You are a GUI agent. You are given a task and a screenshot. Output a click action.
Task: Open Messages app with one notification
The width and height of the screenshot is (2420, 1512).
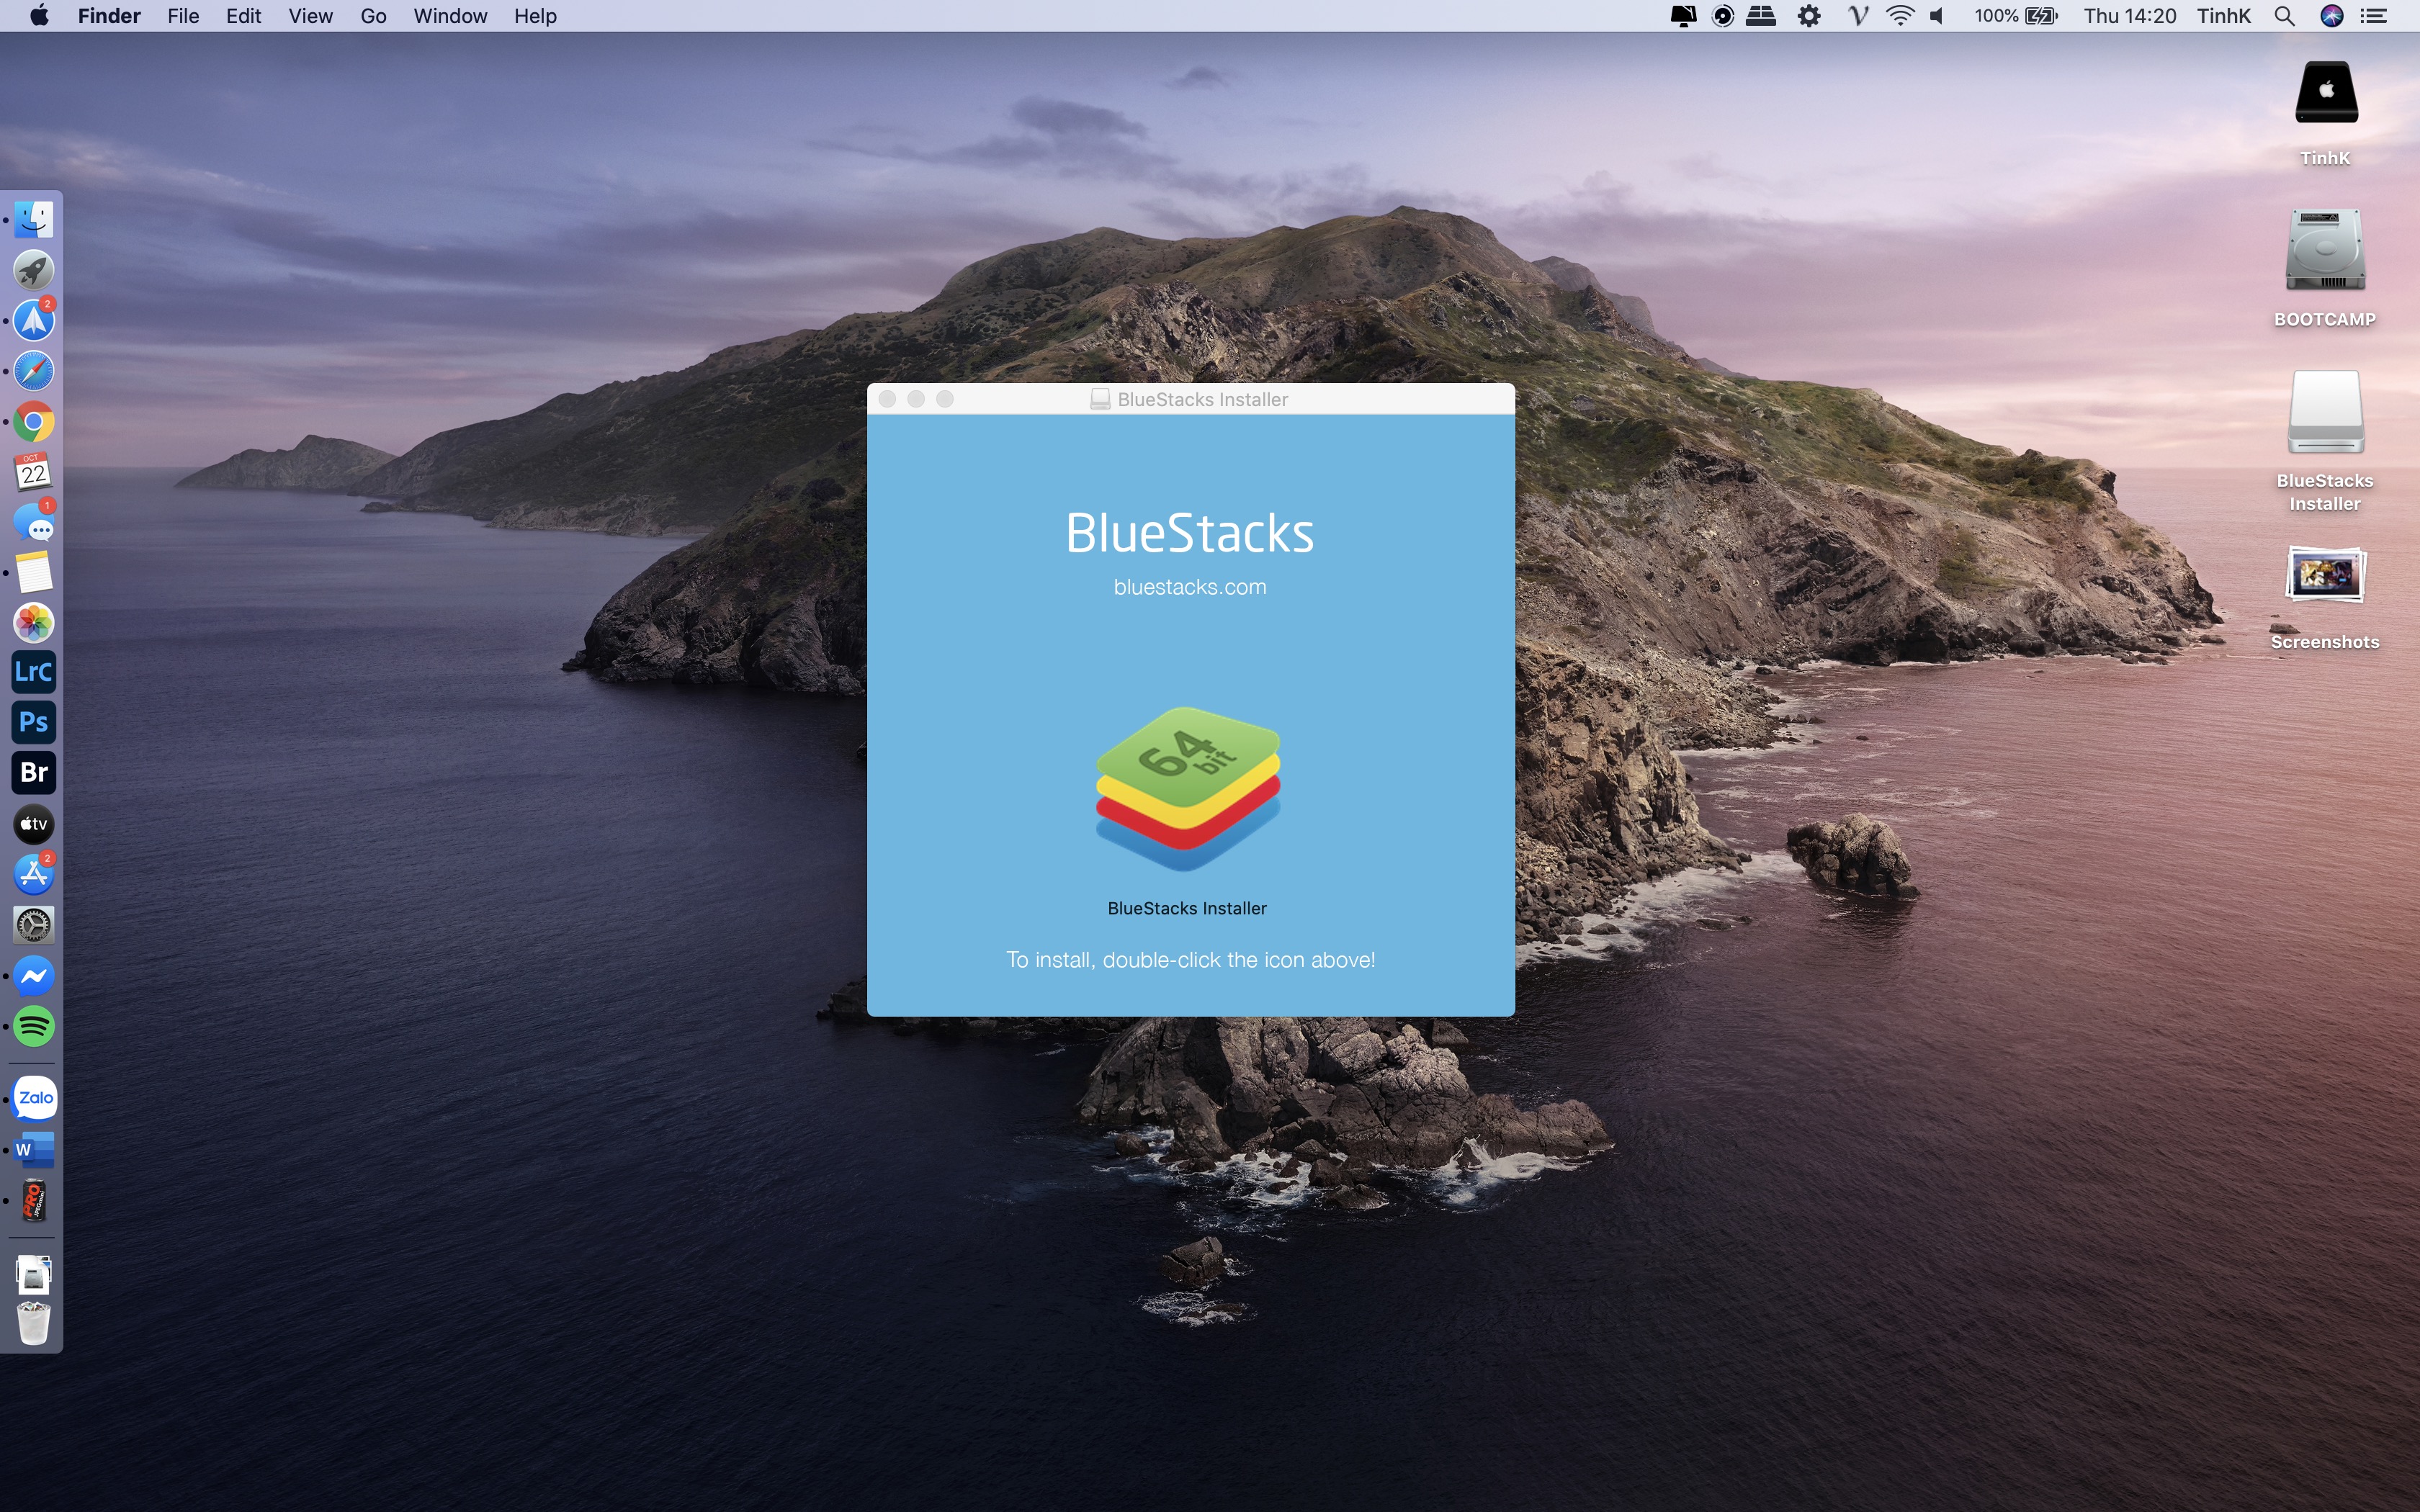tap(34, 522)
